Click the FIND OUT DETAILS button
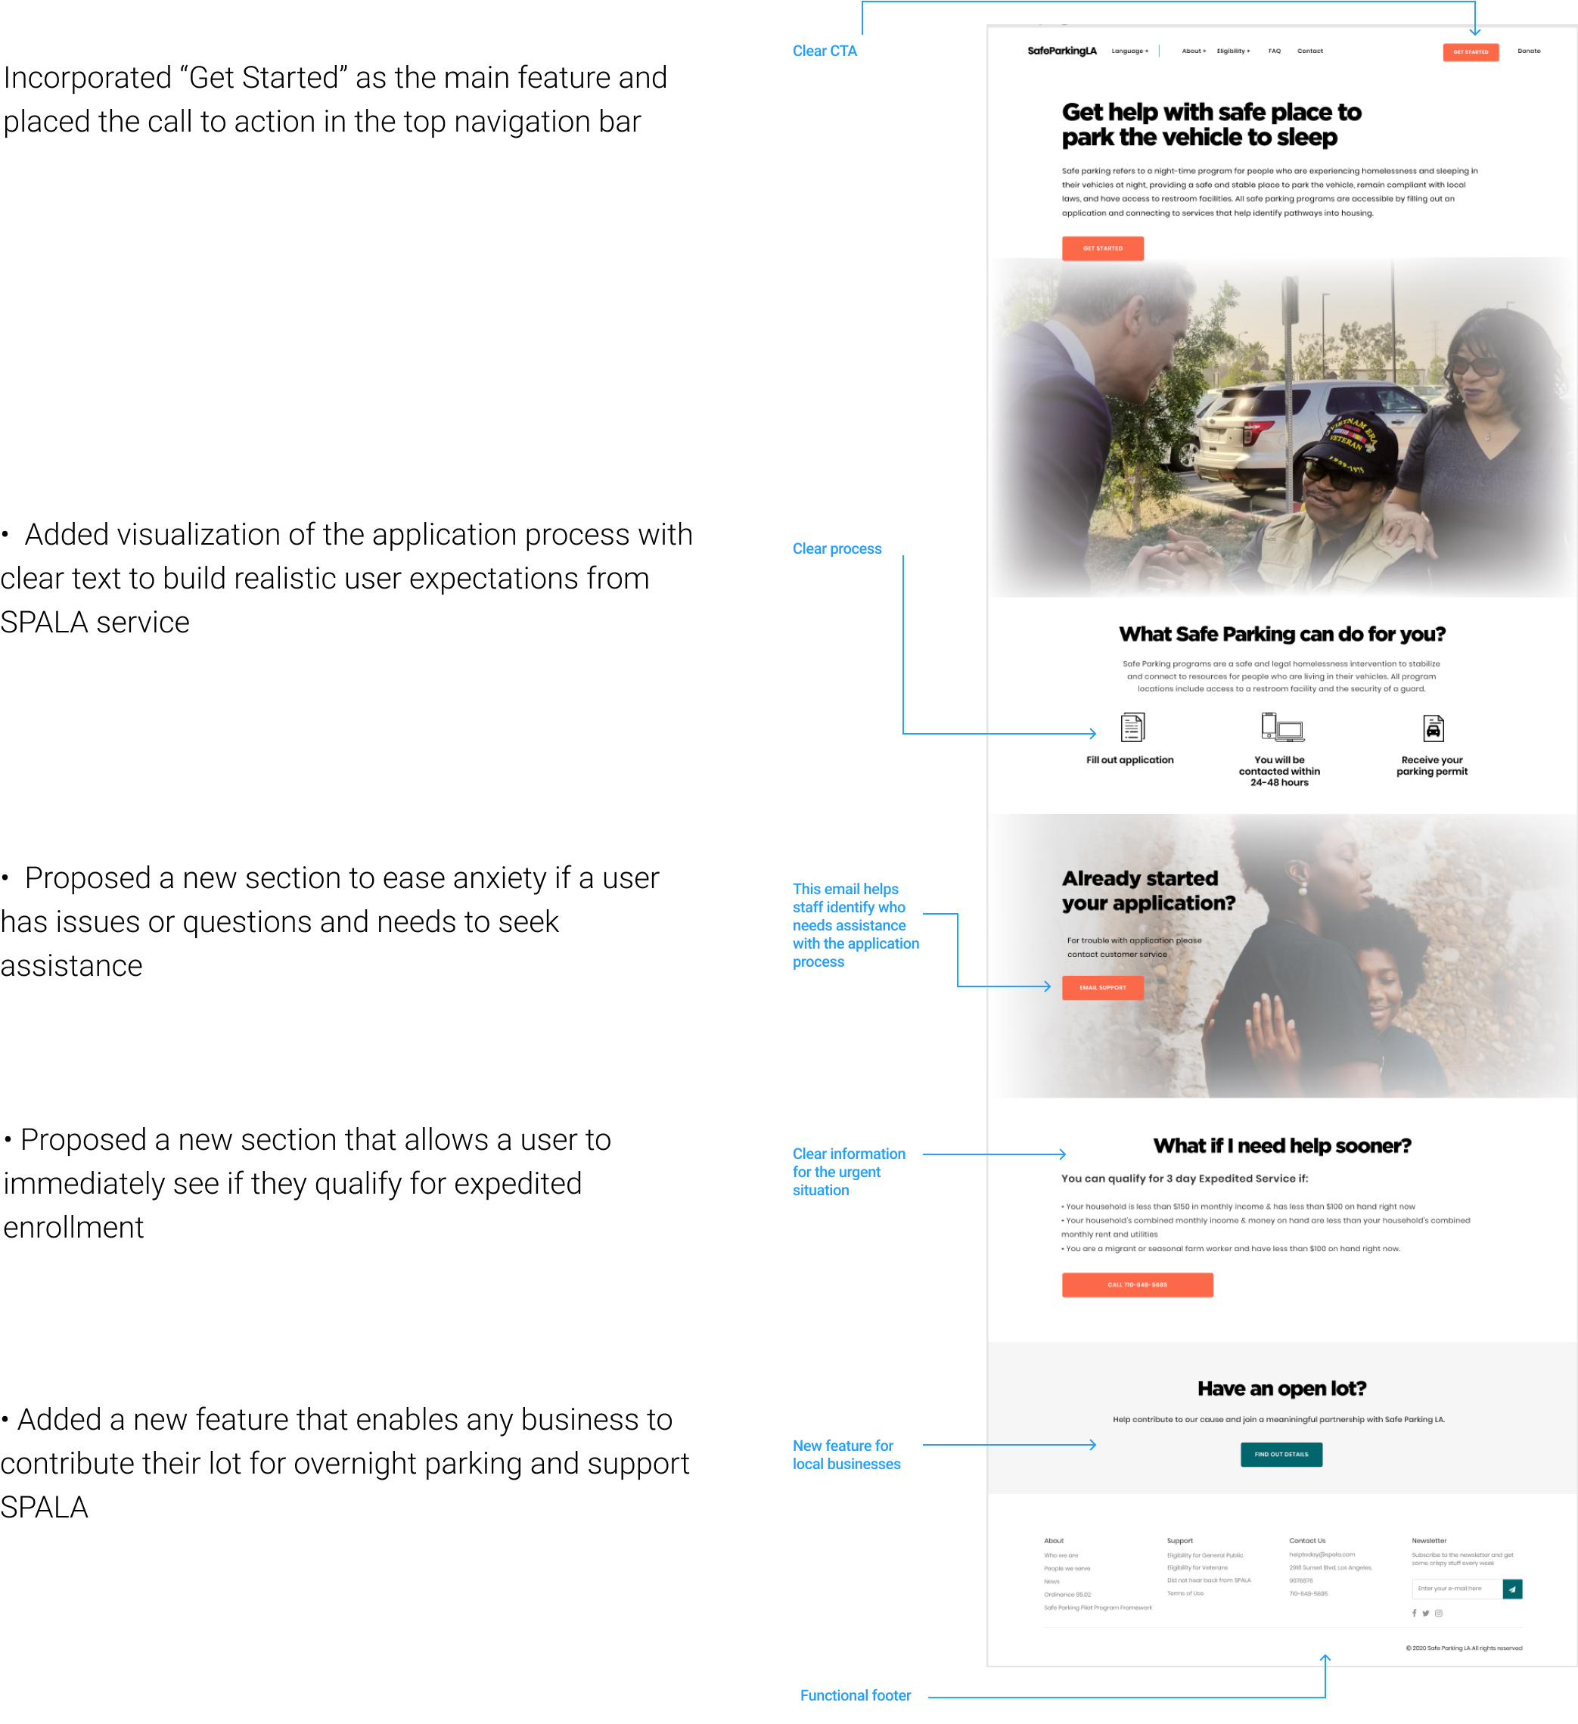1578x1724 pixels. 1285,1454
